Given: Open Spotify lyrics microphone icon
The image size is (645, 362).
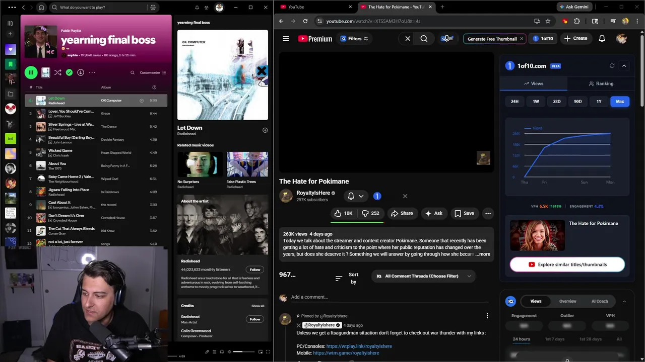Looking at the screenshot, I should (207, 352).
